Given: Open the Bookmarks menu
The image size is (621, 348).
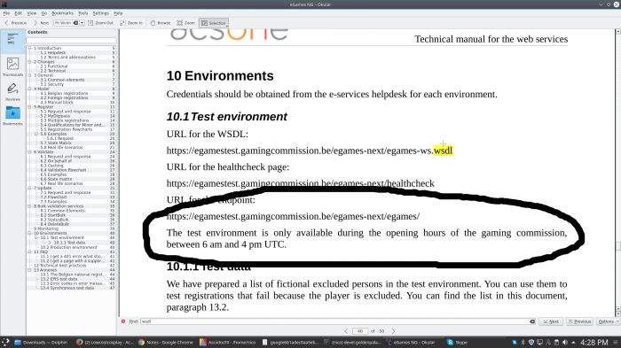Looking at the screenshot, I should pyautogui.click(x=62, y=13).
